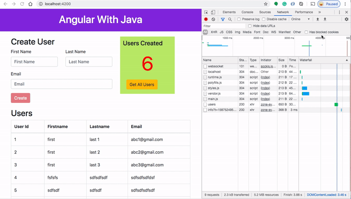
Task: Filter requests by CSS type
Action: 229,32
